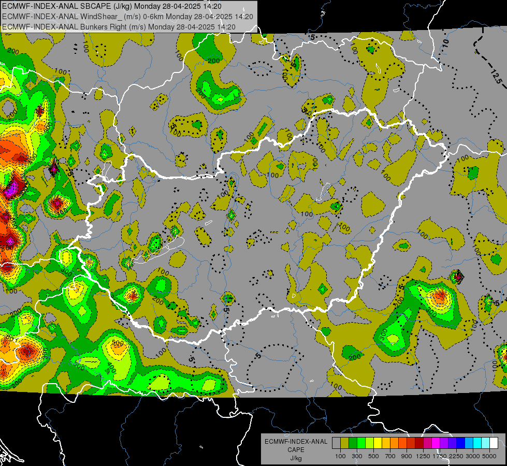This screenshot has width=507, height=466.
Task: Click the 2250 value under the legend bar
Action: (x=456, y=456)
